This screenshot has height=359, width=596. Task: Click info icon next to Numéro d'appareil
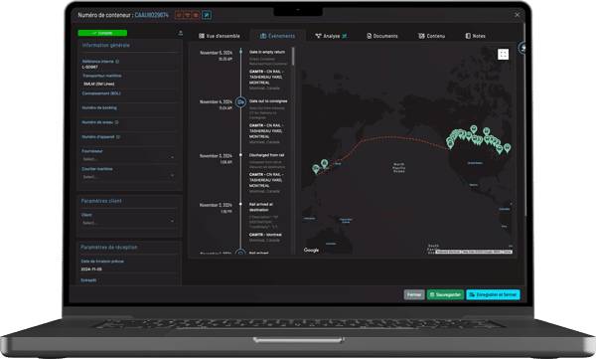click(118, 136)
